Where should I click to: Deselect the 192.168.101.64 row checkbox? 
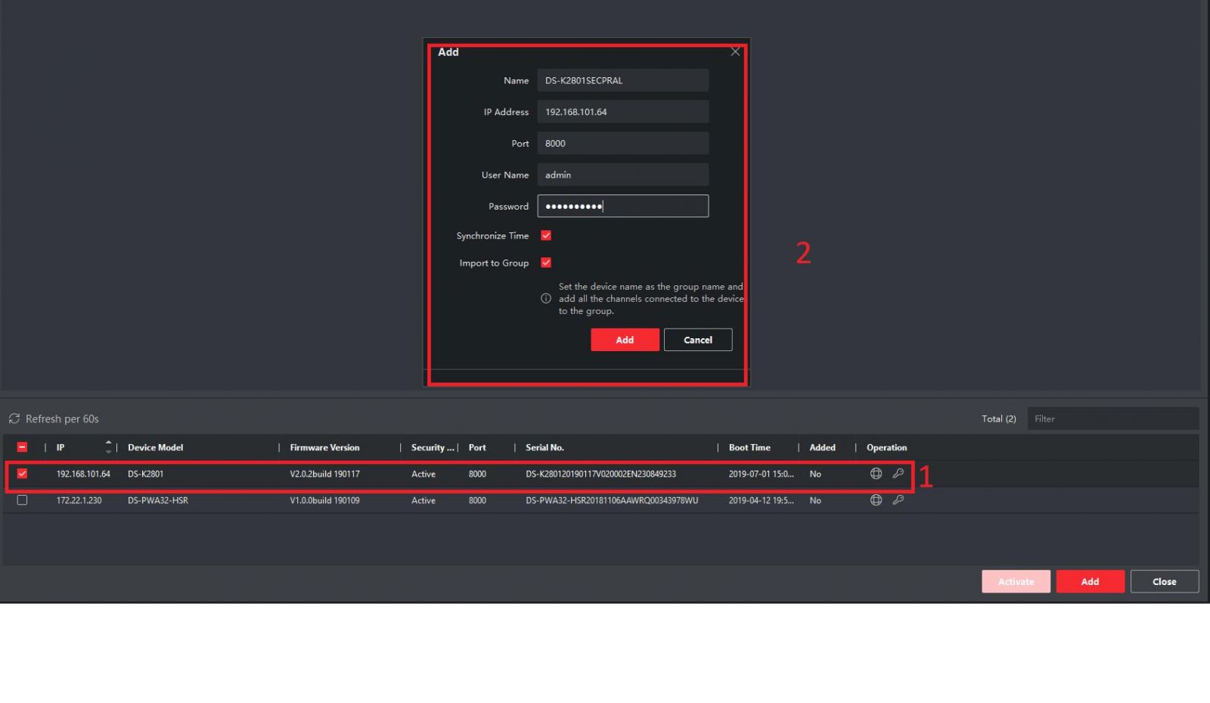[22, 474]
